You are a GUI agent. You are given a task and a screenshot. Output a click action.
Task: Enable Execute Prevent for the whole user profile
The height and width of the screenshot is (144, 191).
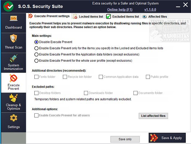(36, 61)
